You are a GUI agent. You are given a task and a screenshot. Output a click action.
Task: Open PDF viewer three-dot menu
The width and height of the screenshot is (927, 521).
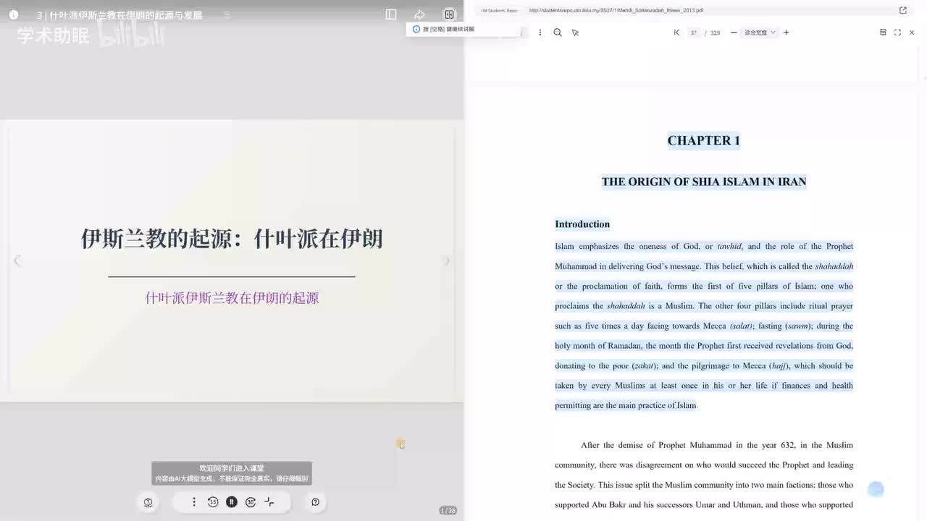coord(540,33)
